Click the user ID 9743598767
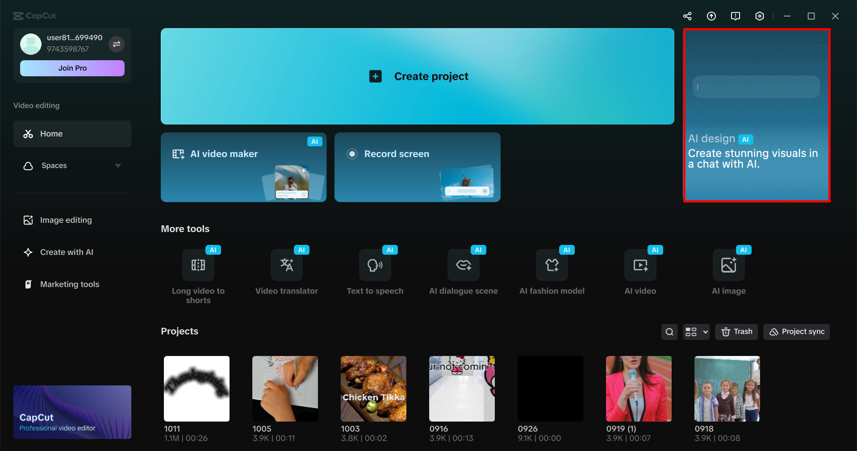 click(68, 49)
